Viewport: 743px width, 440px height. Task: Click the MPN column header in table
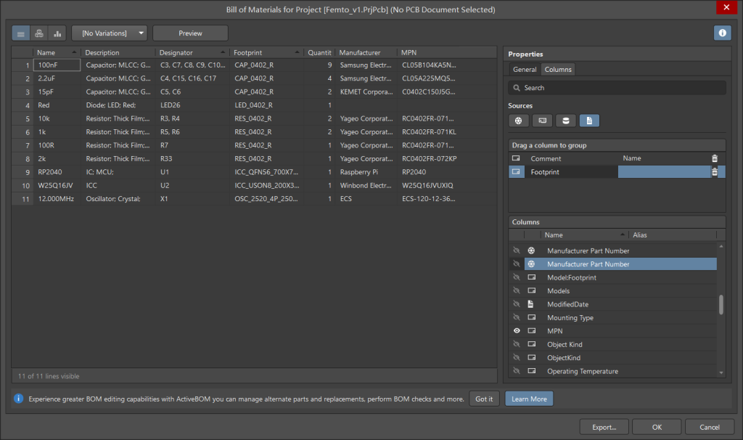[446, 52]
